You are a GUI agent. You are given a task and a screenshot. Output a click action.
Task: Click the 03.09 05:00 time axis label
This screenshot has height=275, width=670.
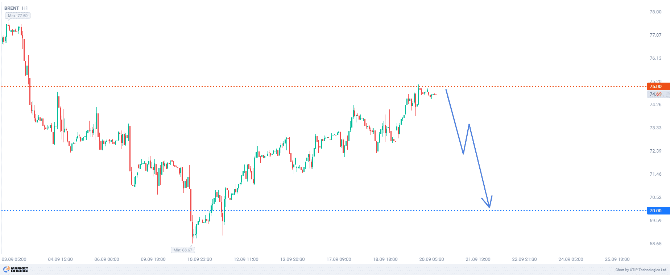point(14,259)
